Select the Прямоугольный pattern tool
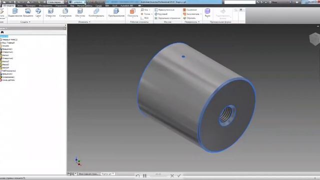Screen dimensions: 320x180 (x=164, y=10)
